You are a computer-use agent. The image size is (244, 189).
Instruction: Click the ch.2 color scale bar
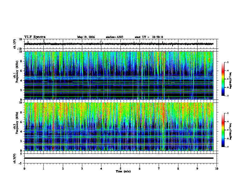click(223, 130)
